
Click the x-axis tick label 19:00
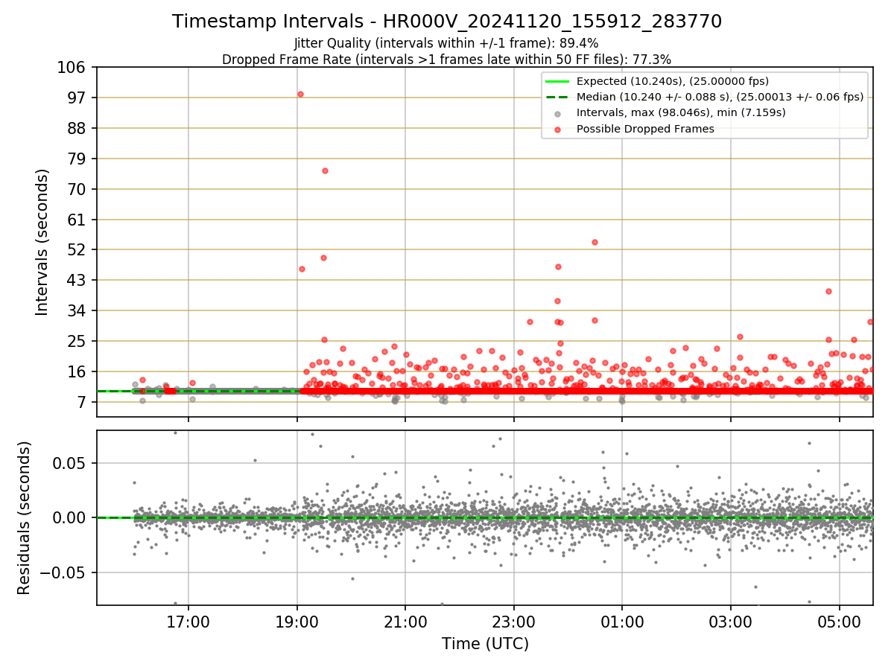(x=297, y=621)
